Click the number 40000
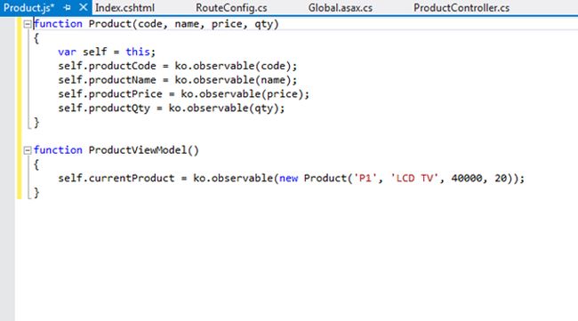Screen dimensions: 578x321 click(466, 179)
